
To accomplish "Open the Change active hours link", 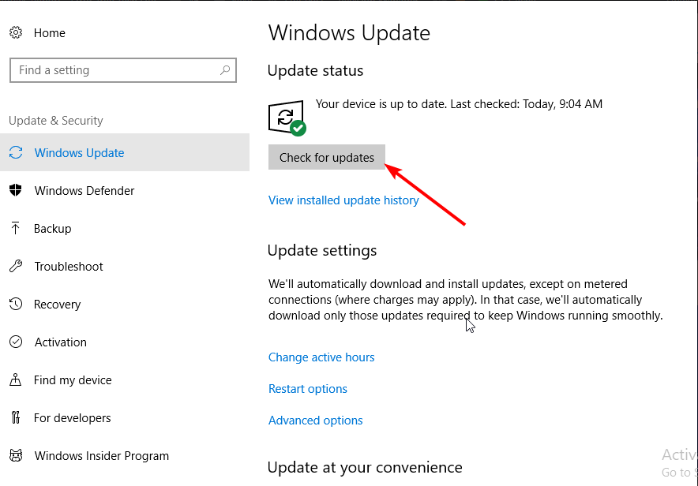I will (x=321, y=357).
